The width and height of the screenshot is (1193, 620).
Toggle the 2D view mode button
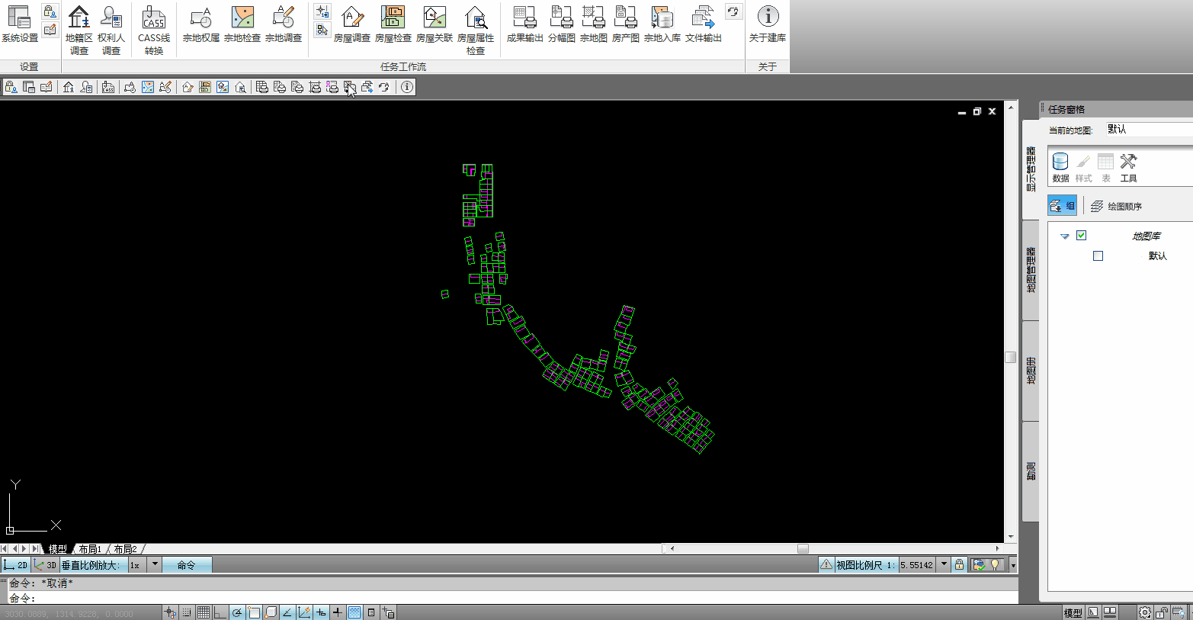pyautogui.click(x=16, y=565)
